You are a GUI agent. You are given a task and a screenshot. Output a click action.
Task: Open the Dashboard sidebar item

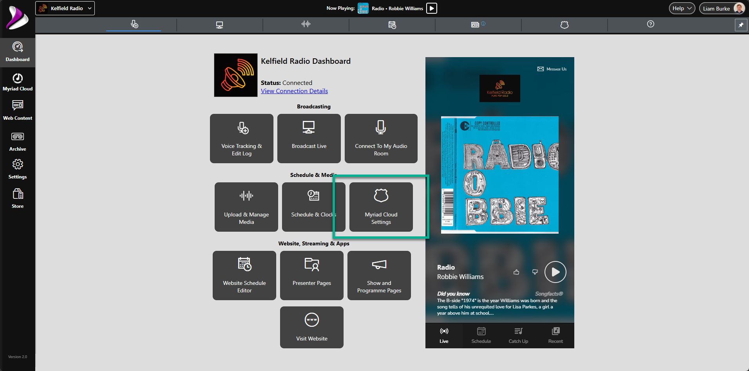point(18,52)
